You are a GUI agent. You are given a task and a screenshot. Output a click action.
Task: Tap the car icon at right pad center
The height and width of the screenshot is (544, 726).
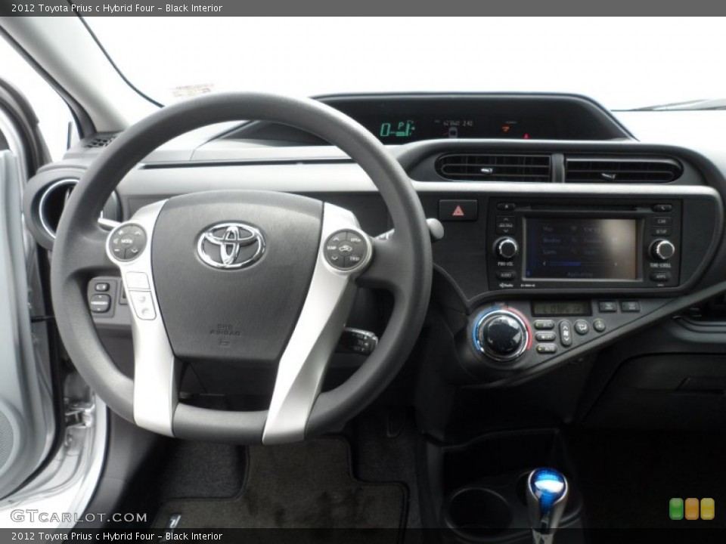coord(346,249)
